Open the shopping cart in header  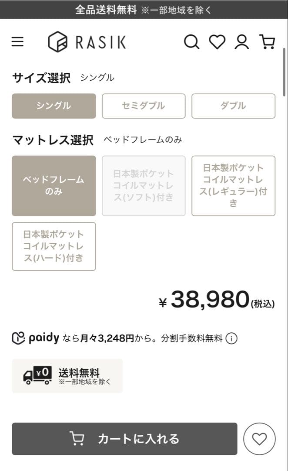click(x=267, y=42)
